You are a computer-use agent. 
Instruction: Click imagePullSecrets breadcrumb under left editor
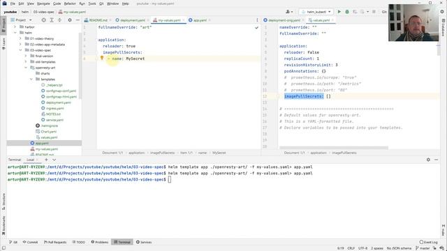tap(162, 153)
